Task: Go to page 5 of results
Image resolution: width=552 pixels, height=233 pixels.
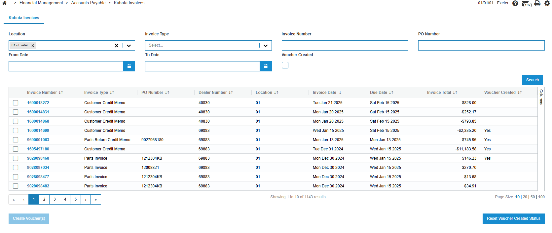Action: [x=76, y=199]
